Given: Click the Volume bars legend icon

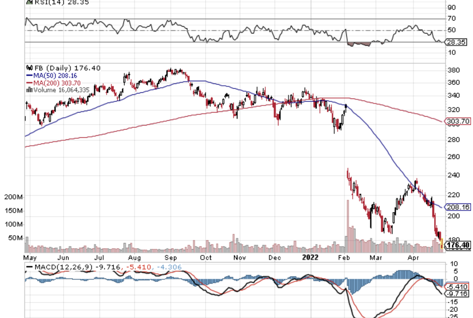Looking at the screenshot, I should [29, 90].
